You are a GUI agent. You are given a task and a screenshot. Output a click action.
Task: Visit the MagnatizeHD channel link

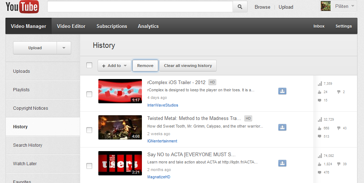159,177
